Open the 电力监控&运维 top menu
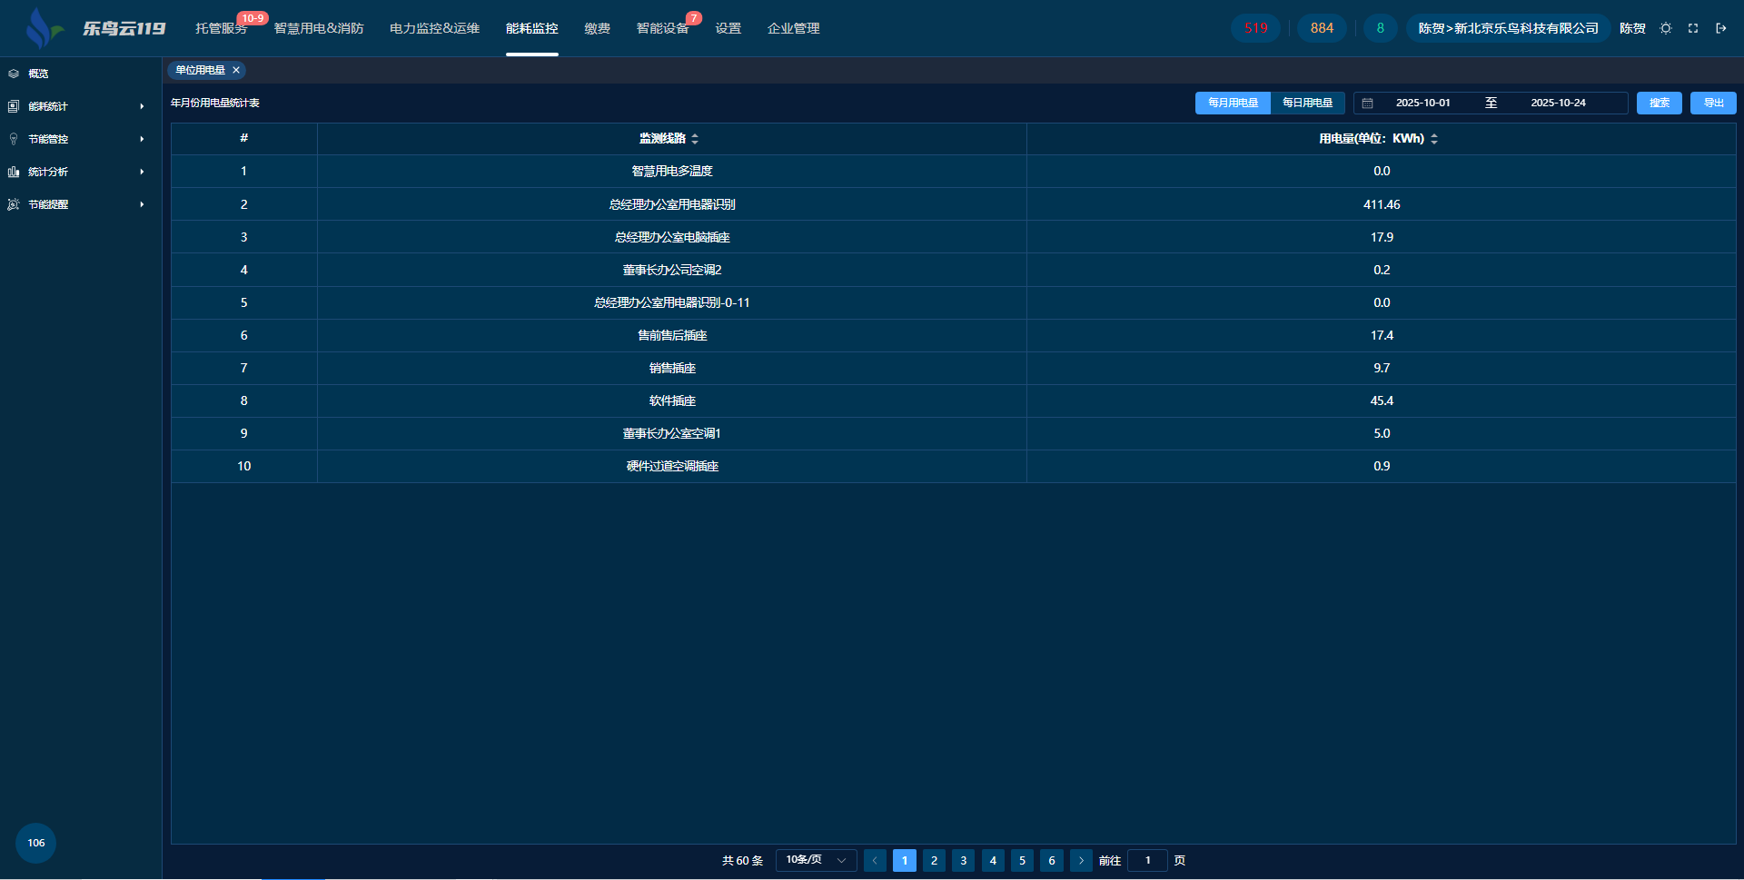 tap(434, 28)
